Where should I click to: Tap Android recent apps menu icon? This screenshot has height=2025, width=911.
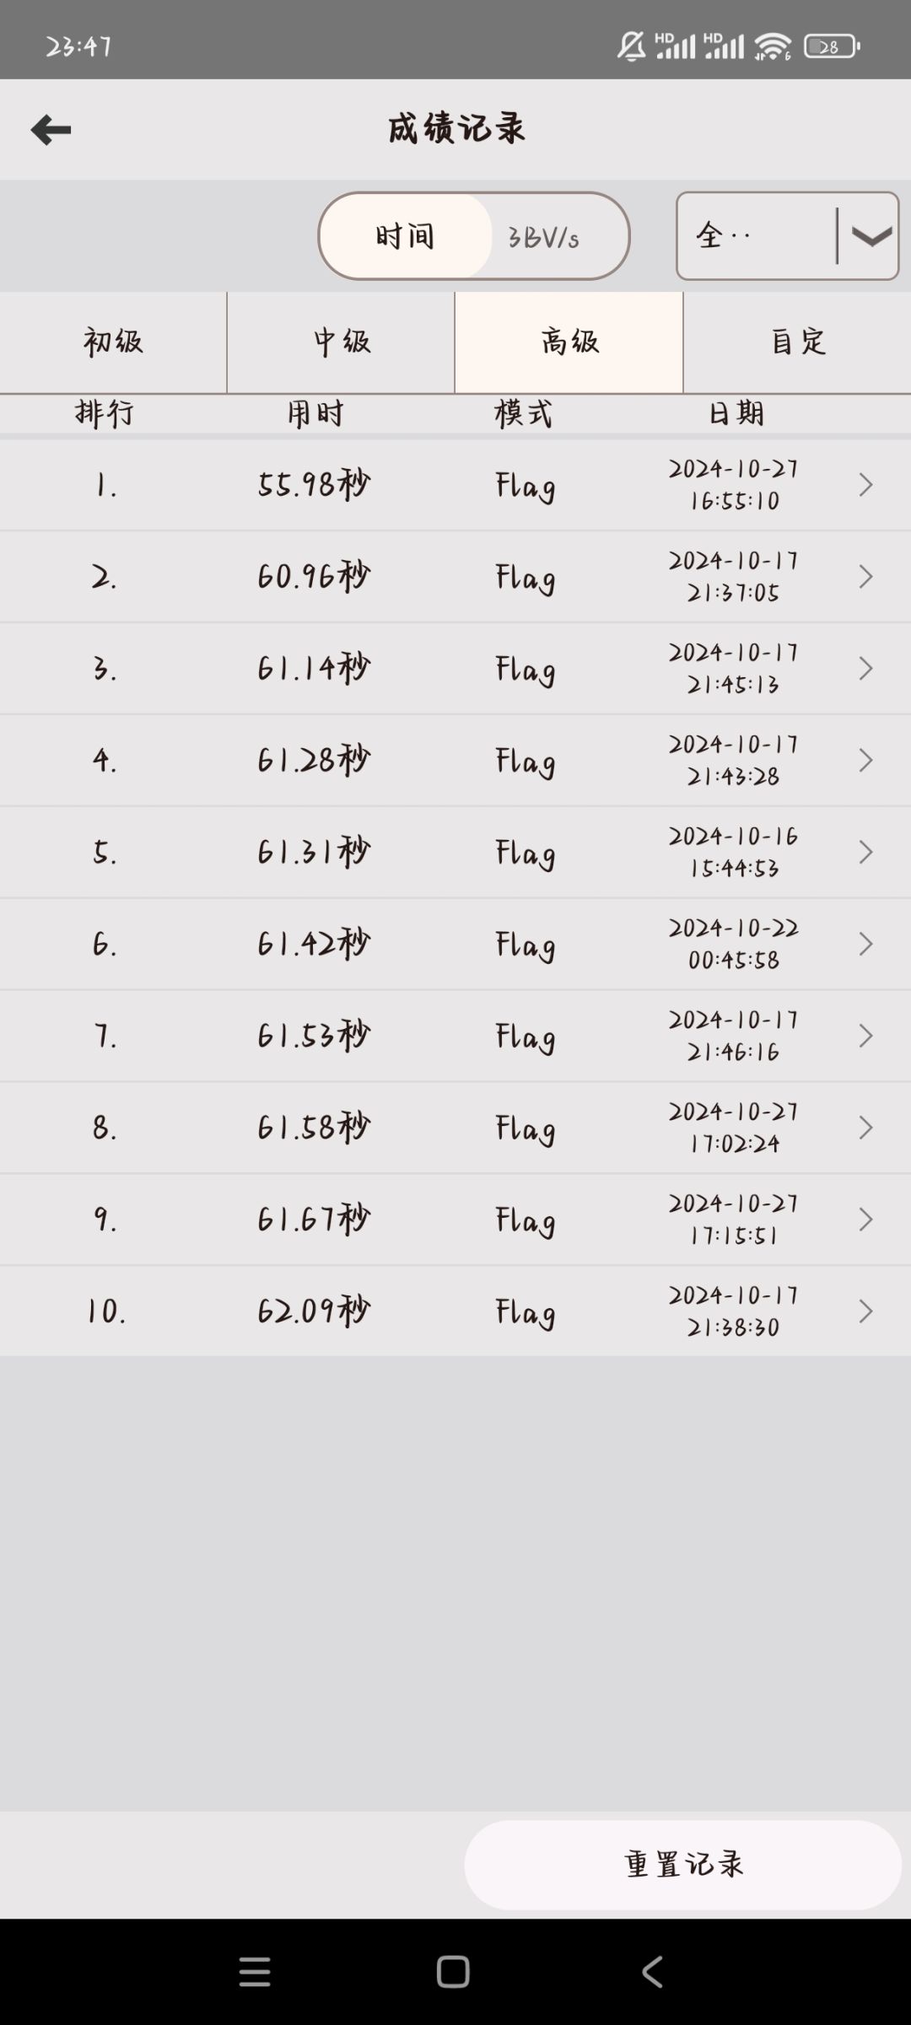click(255, 1972)
